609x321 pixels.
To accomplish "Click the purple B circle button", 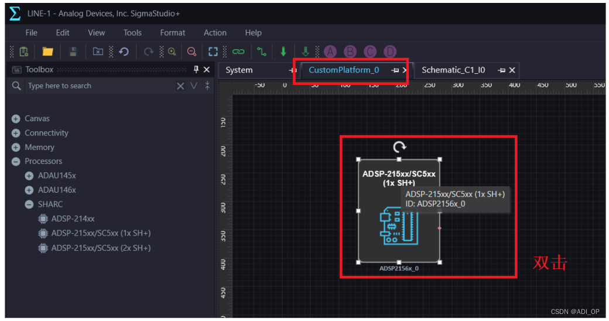I will tap(350, 52).
